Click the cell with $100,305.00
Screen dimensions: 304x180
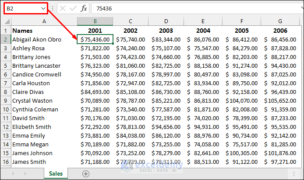[x=241, y=153]
